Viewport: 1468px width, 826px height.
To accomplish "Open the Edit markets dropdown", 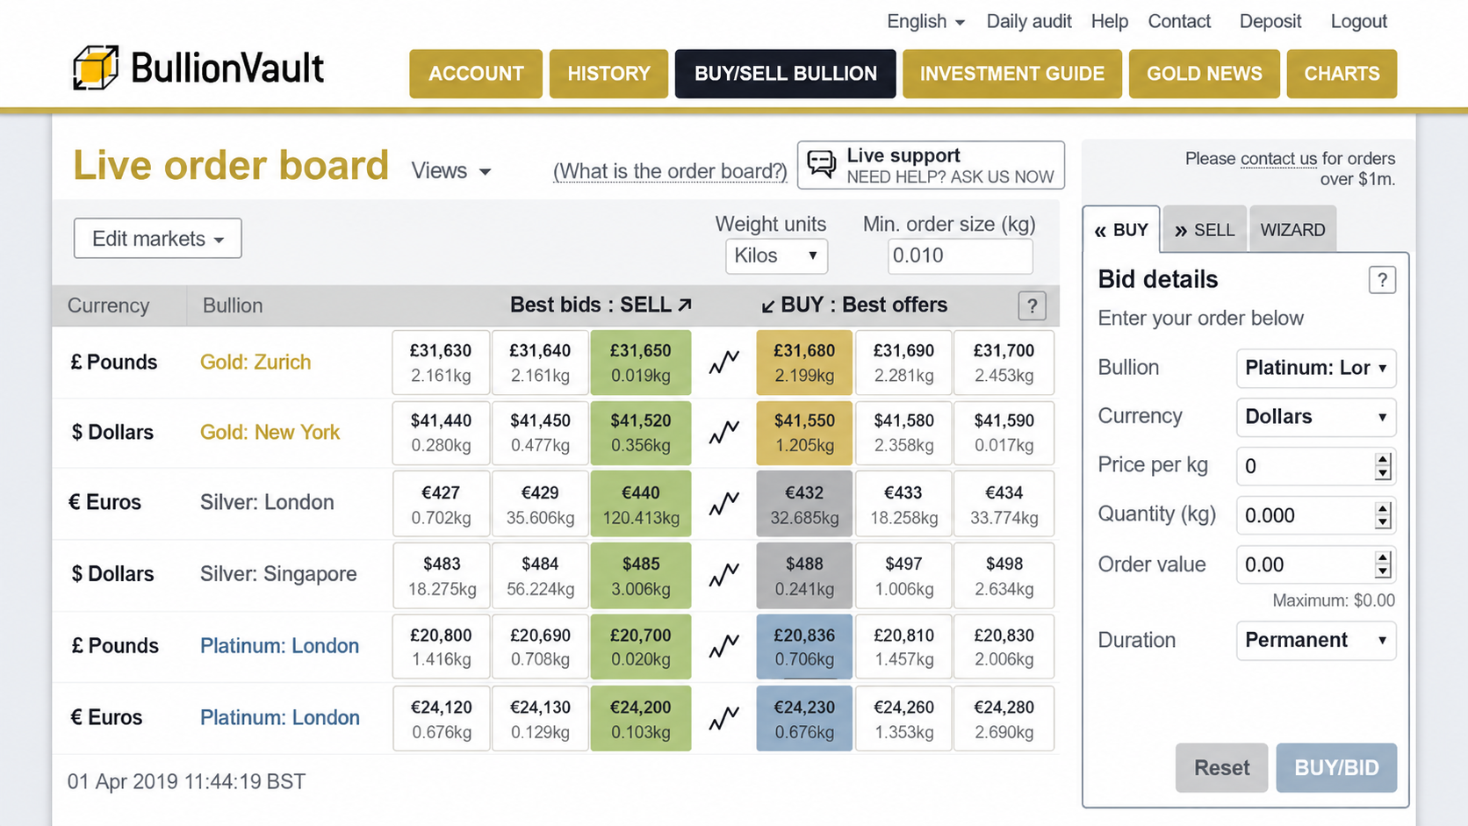I will pyautogui.click(x=158, y=238).
